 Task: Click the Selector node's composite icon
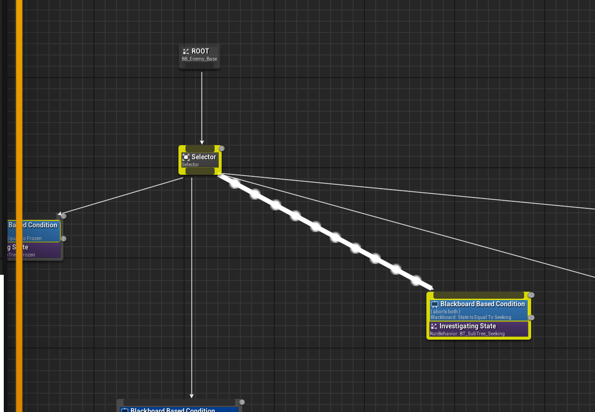186,157
